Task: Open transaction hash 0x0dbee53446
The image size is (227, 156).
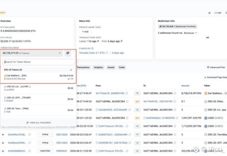Action: [x=17, y=143]
